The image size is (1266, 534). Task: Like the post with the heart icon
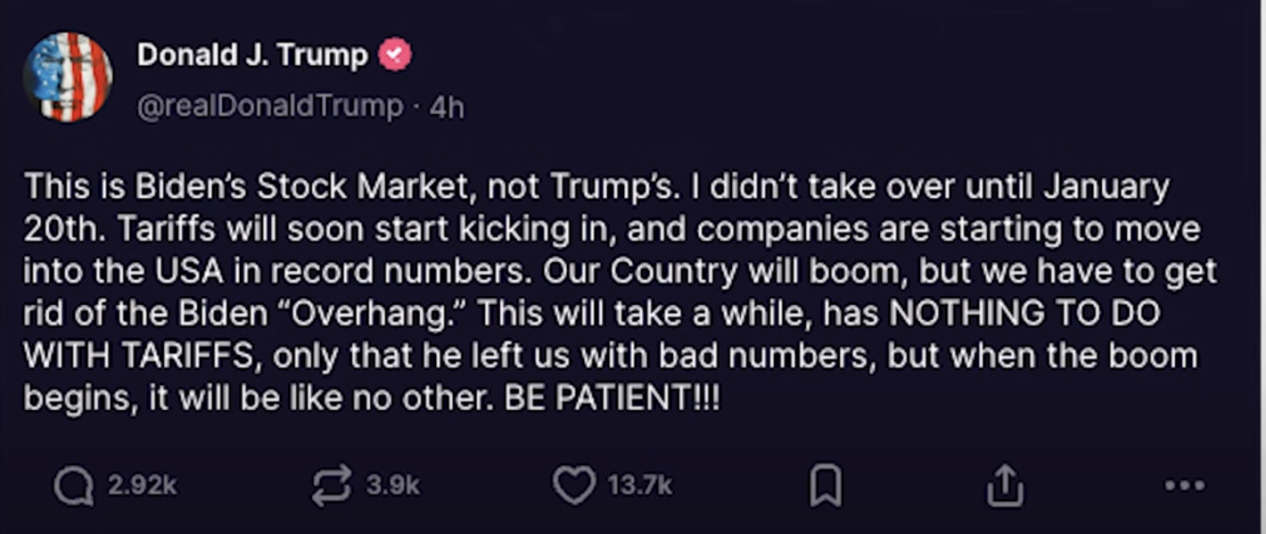574,486
